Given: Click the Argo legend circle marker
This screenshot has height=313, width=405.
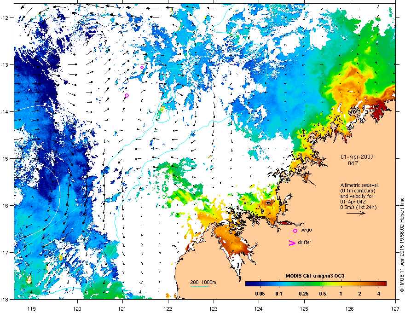Looking at the screenshot, I should coord(295,231).
